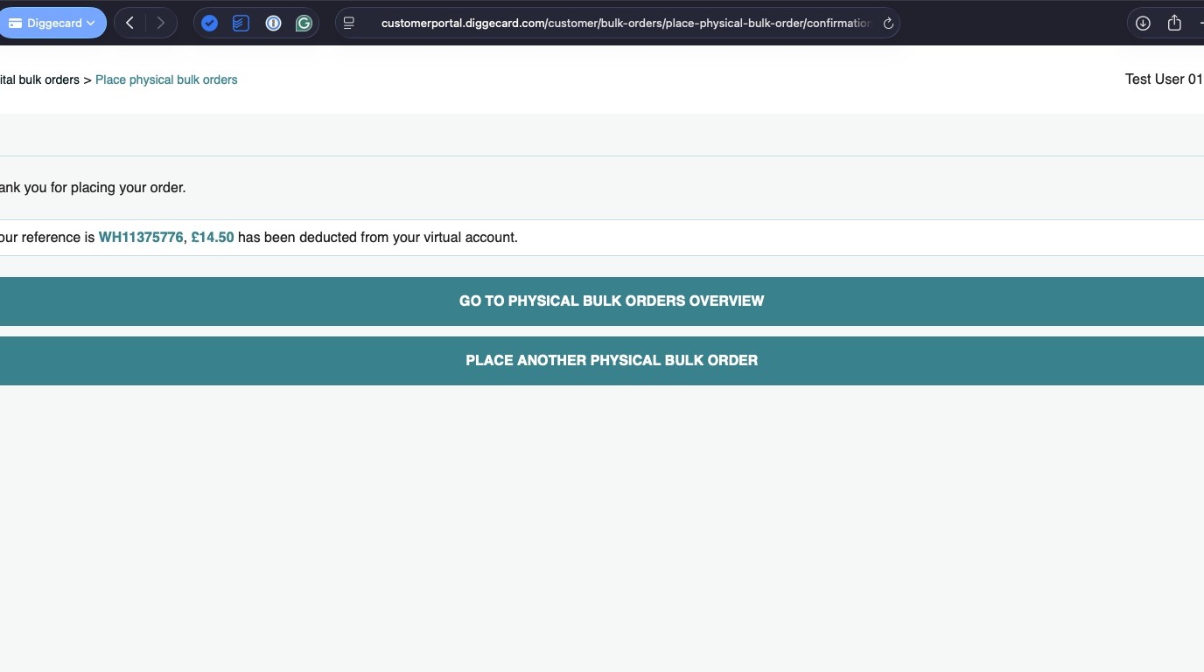Go forward to the next page

click(x=160, y=24)
